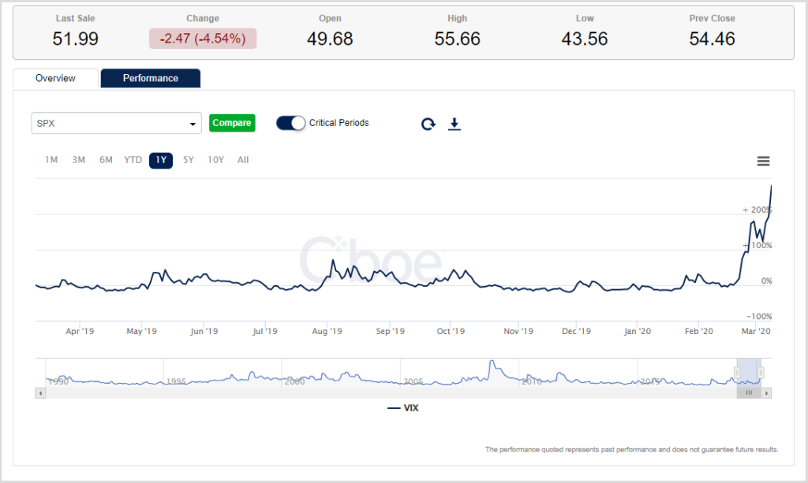The width and height of the screenshot is (808, 483).
Task: View the 1M time range
Action: [x=51, y=160]
